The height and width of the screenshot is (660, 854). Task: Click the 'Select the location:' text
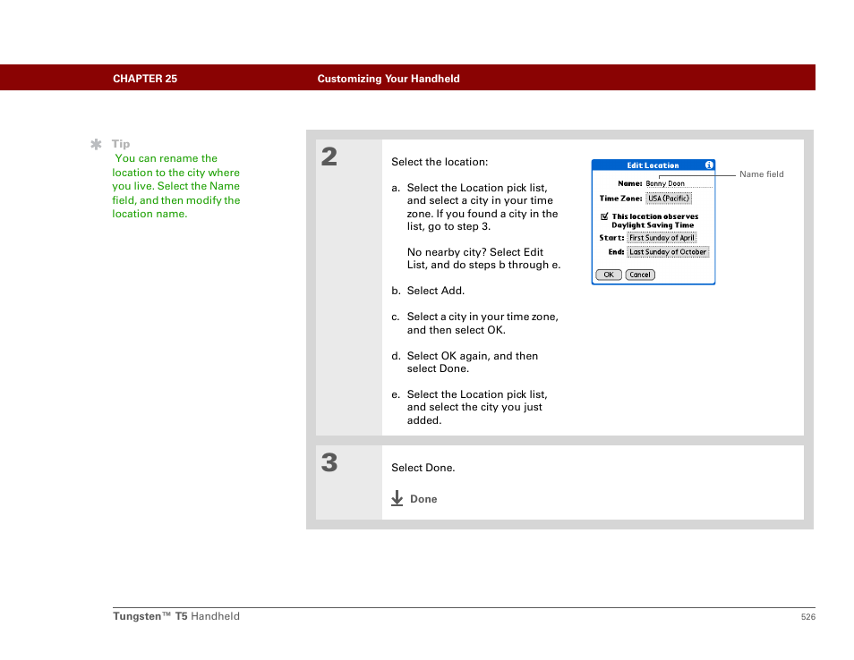click(440, 162)
